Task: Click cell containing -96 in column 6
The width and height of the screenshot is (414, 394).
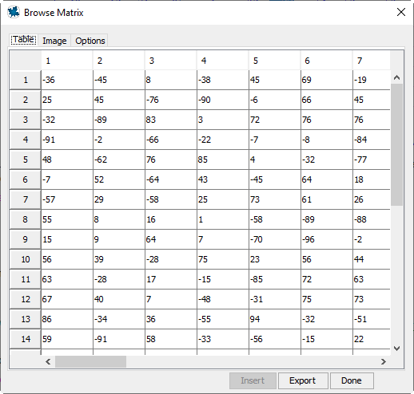Action: click(327, 239)
